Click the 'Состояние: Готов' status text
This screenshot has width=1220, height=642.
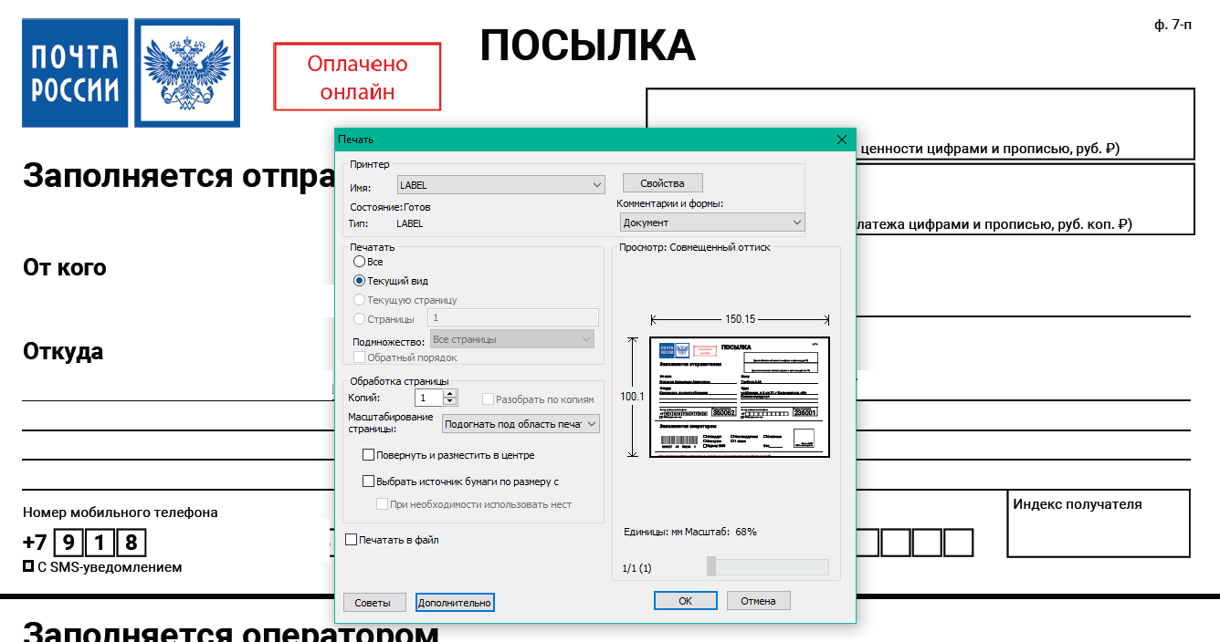tap(390, 207)
